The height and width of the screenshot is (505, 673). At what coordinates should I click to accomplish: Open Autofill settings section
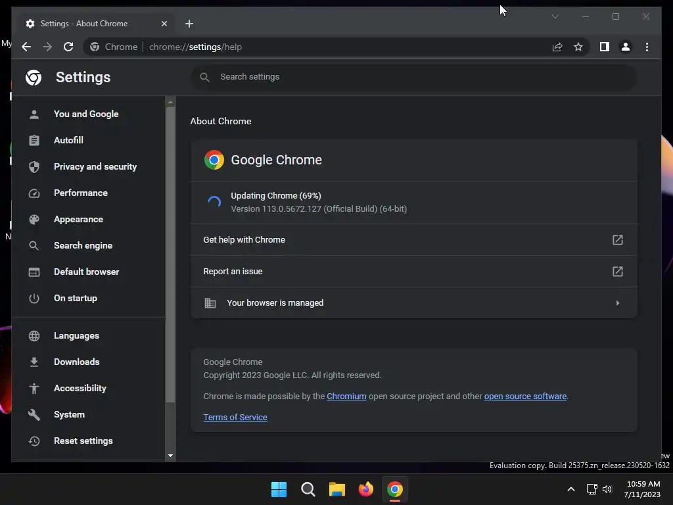(88, 140)
